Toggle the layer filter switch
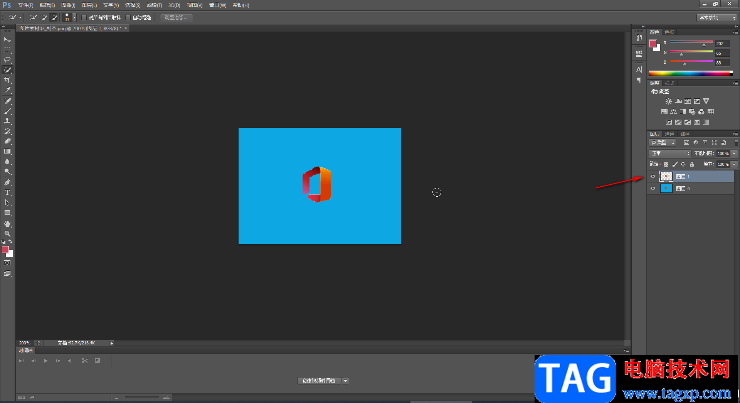740x403 pixels. 736,143
